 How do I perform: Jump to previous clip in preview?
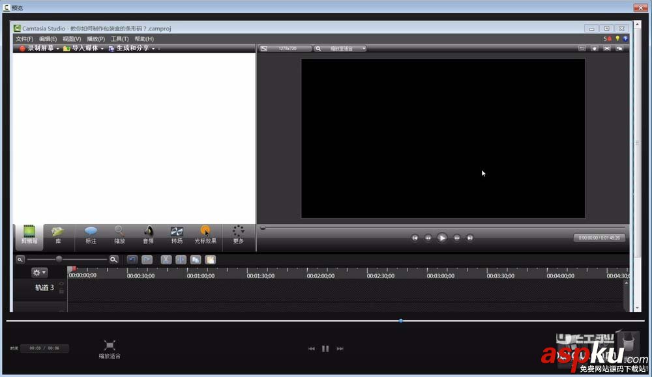coord(415,238)
